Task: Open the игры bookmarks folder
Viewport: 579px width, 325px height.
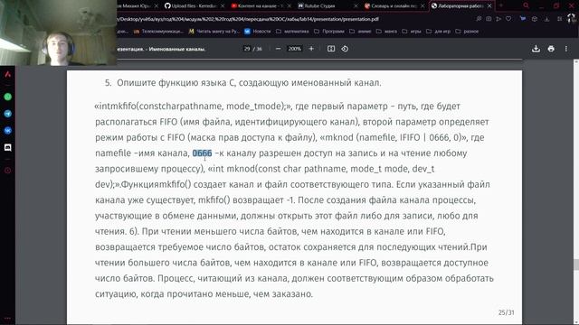Action: click(412, 32)
